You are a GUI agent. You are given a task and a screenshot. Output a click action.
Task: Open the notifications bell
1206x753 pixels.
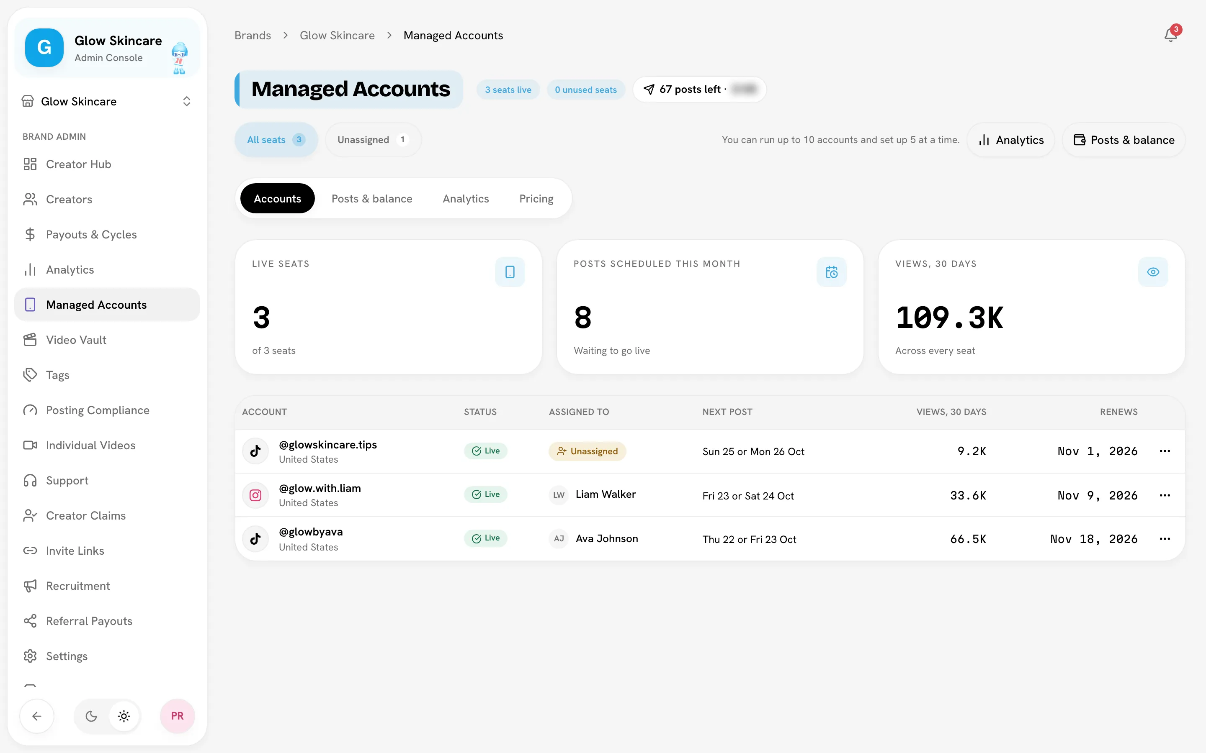pyautogui.click(x=1171, y=35)
